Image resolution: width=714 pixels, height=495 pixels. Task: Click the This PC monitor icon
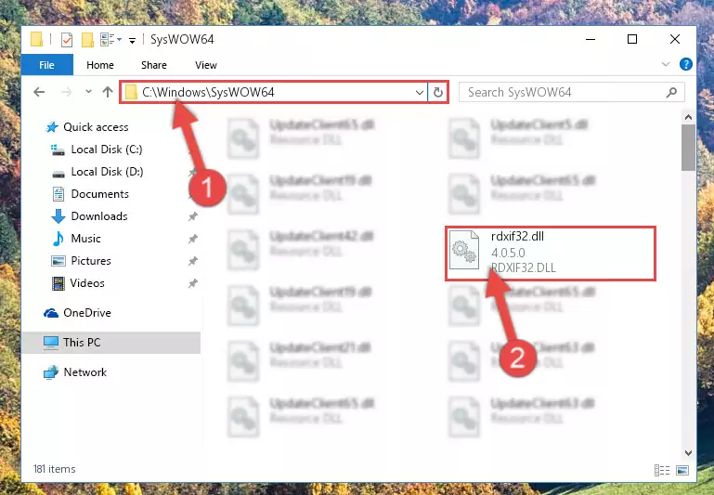51,343
